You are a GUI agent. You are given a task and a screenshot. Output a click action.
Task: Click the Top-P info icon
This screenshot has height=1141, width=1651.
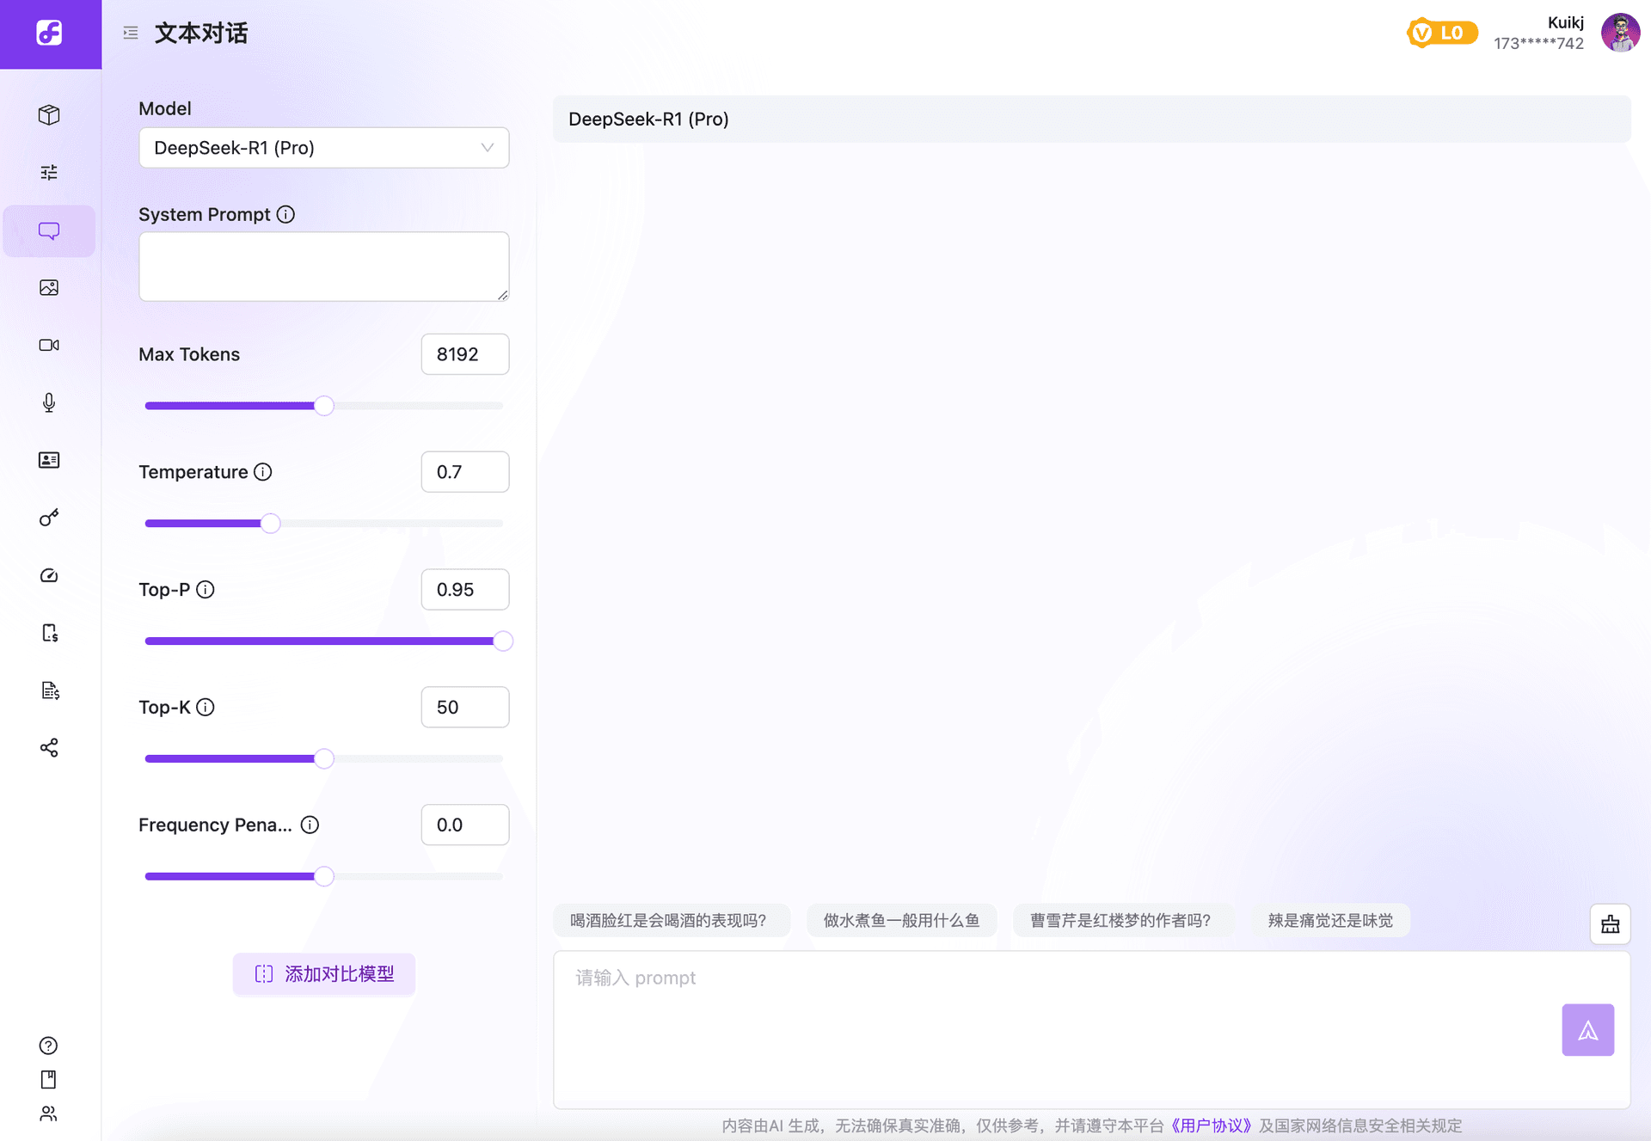(205, 589)
